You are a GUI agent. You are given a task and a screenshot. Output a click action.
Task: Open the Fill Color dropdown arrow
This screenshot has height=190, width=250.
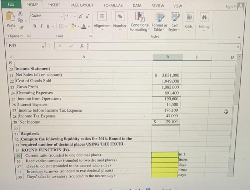click(x=78, y=26)
